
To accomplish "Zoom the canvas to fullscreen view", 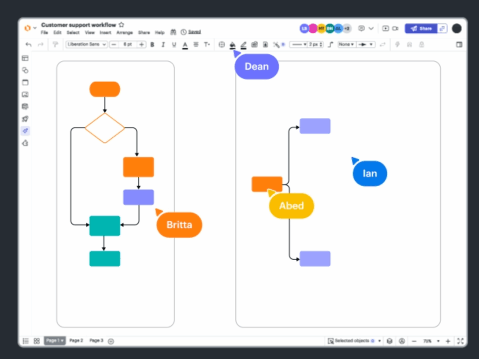I will click(460, 341).
